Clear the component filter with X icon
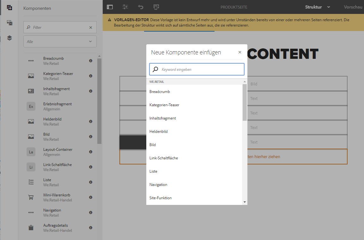 tap(91, 28)
